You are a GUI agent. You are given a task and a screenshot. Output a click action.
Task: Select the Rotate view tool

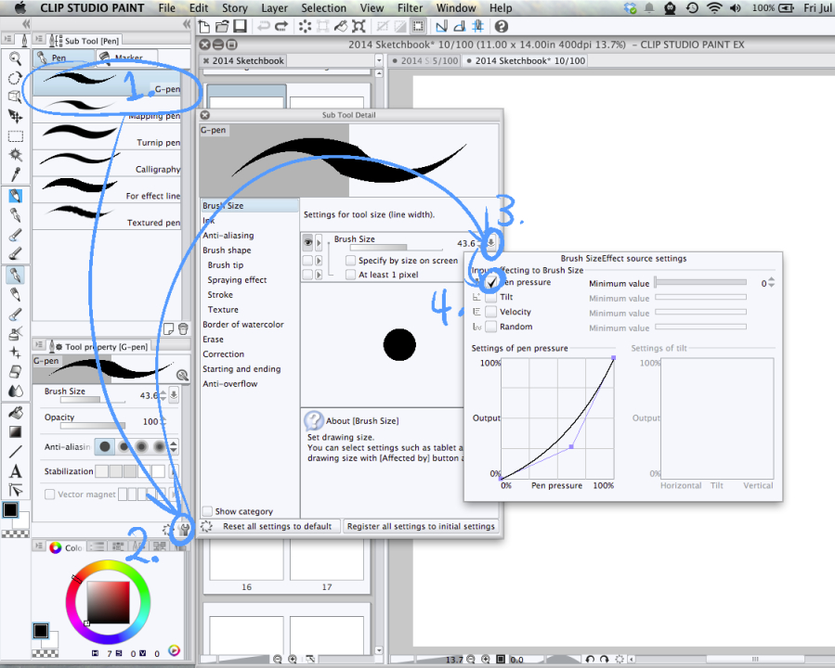point(15,78)
